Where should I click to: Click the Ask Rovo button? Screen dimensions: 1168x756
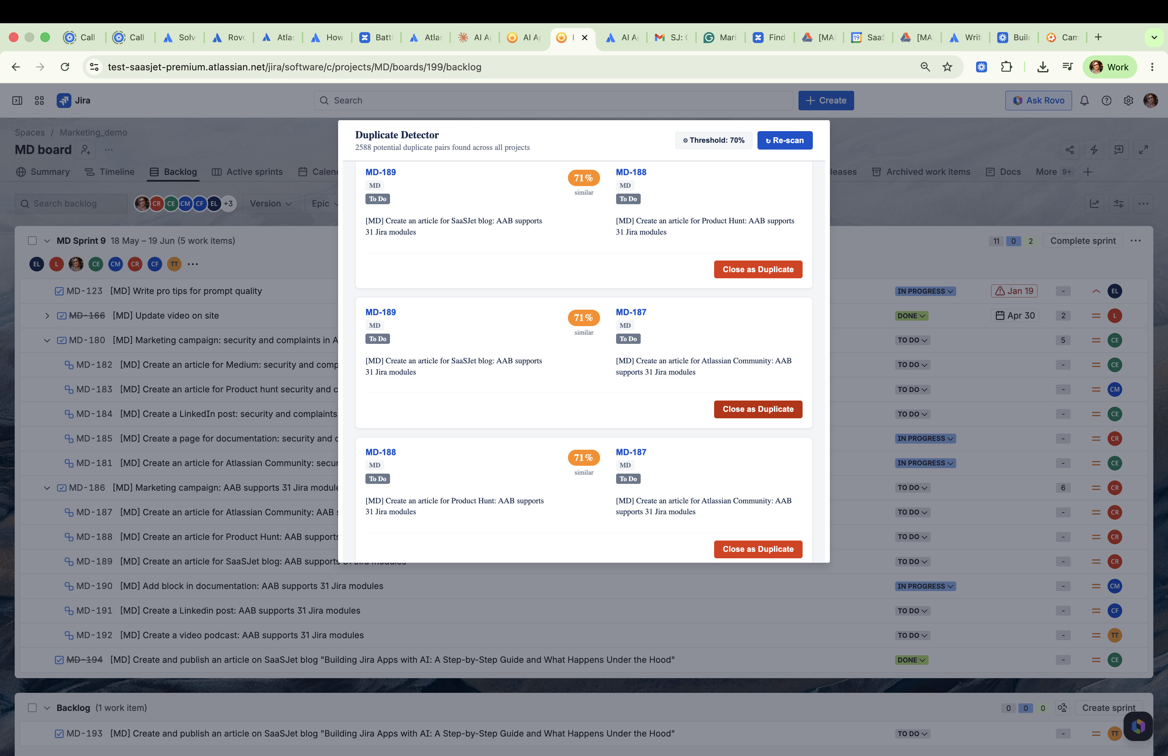(1039, 101)
